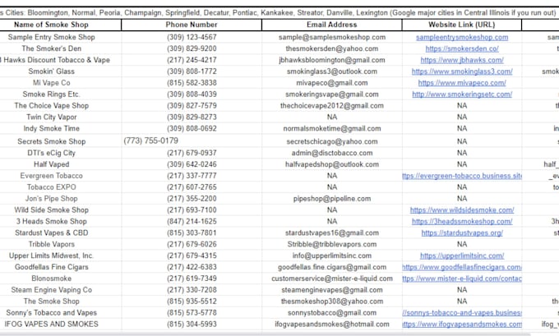Select the email 'steamenginevapes@gmail.com'
This screenshot has width=559, height=336.
[x=331, y=290]
